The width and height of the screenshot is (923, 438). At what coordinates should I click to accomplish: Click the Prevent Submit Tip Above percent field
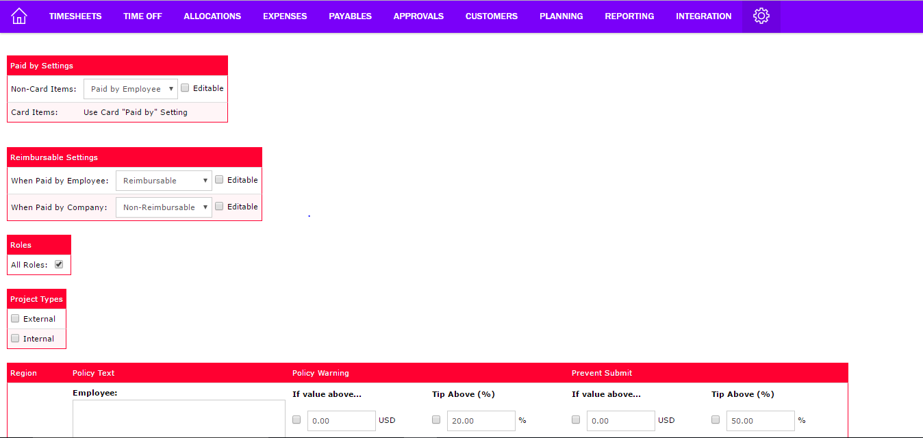[x=760, y=421]
